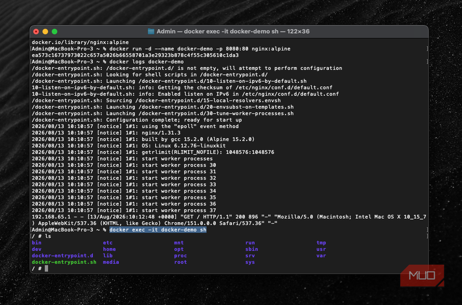Click the 'sbin' directory entry
Screen dimensions: 462x305
tap(251, 250)
